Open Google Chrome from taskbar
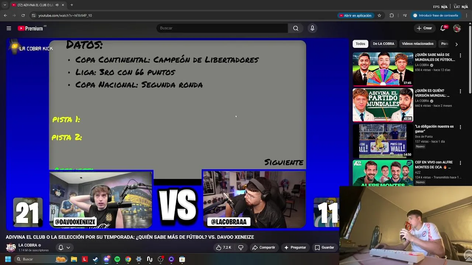472x265 pixels. click(x=128, y=259)
